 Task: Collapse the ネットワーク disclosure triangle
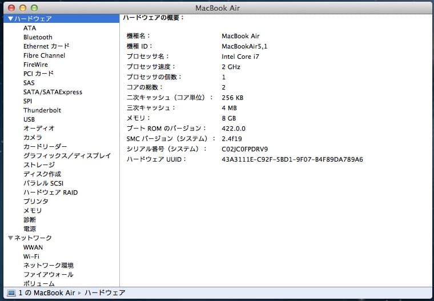pyautogui.click(x=10, y=238)
